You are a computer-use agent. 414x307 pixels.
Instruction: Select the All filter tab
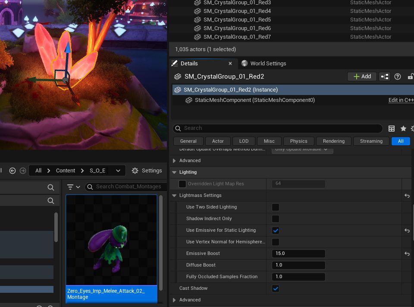401,141
